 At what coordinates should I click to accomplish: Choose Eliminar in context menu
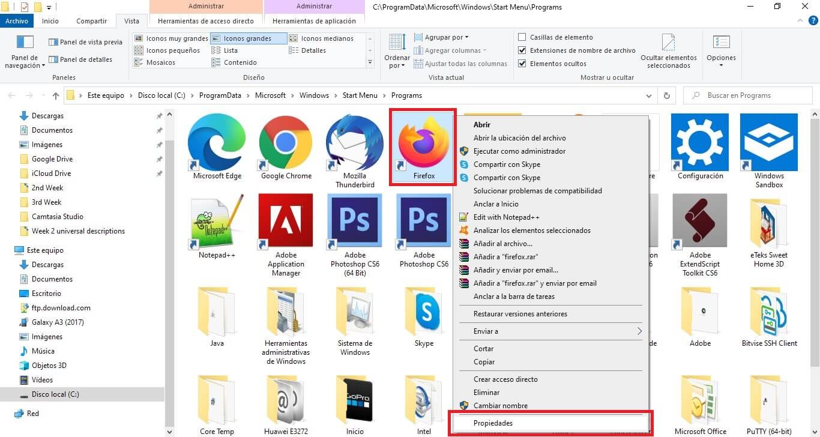551,393
